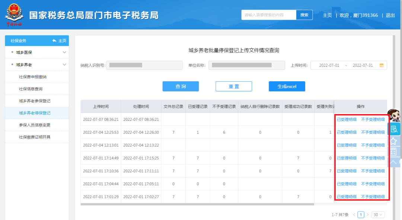
Task: Open the 30 per page size dropdown
Action: (378, 215)
